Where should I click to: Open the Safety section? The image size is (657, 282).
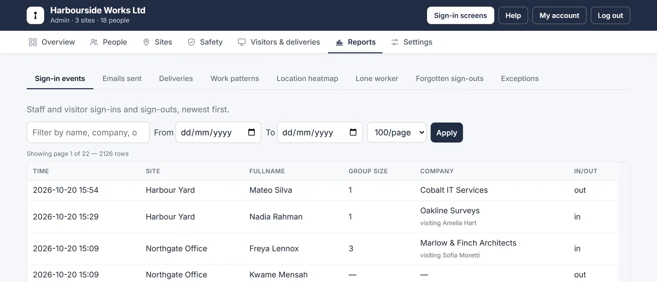tap(205, 42)
